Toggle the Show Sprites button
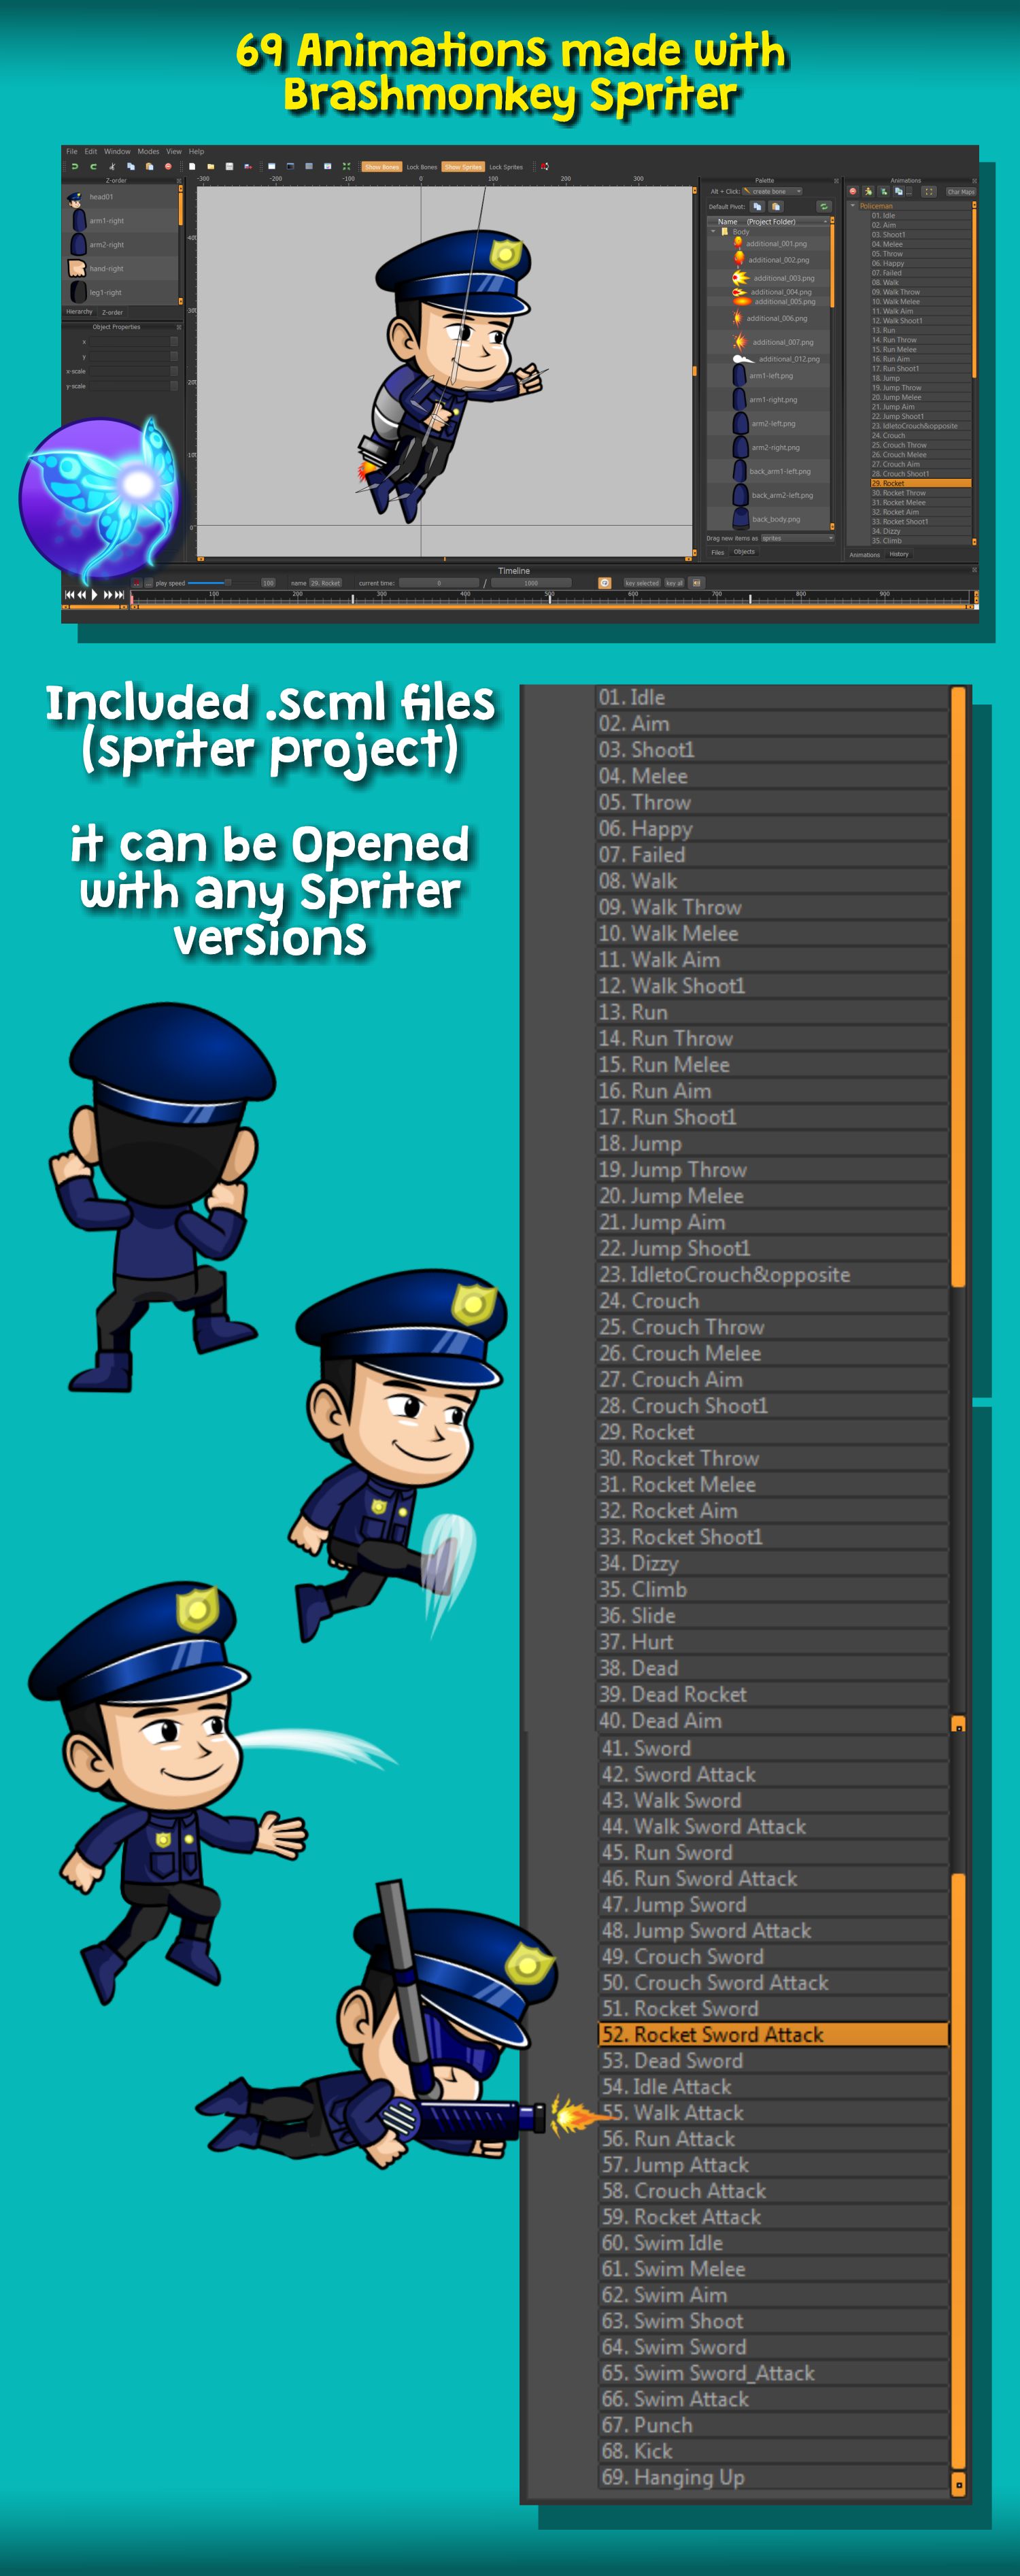 tap(463, 167)
